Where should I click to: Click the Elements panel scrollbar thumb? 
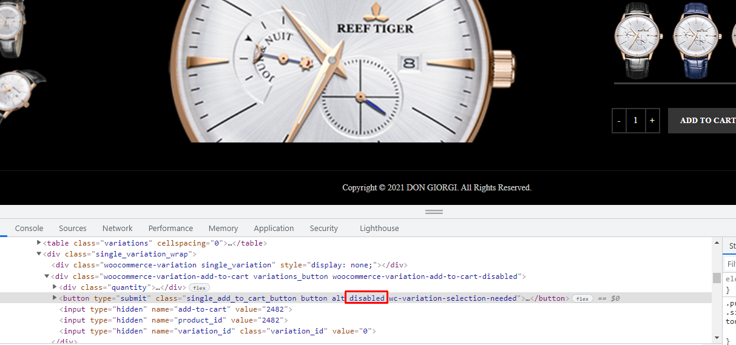(x=717, y=278)
